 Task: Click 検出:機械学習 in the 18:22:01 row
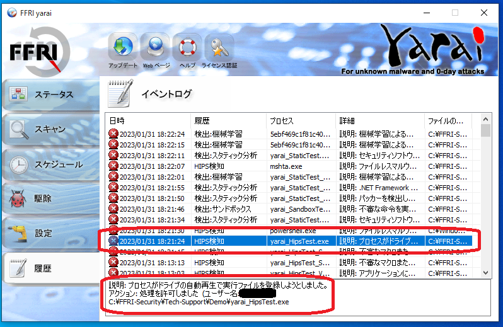click(218, 177)
